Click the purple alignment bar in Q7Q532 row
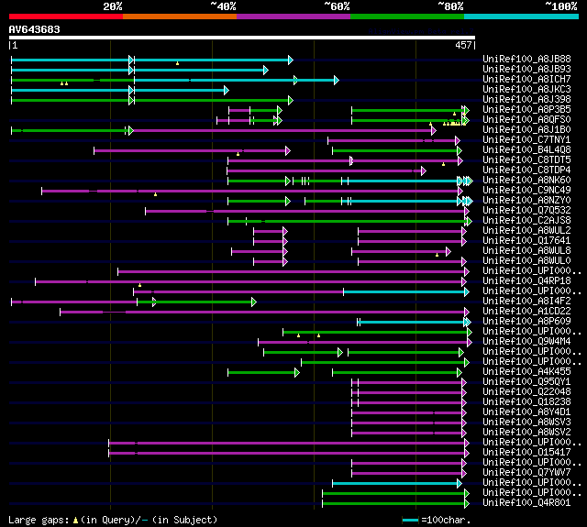 point(305,212)
